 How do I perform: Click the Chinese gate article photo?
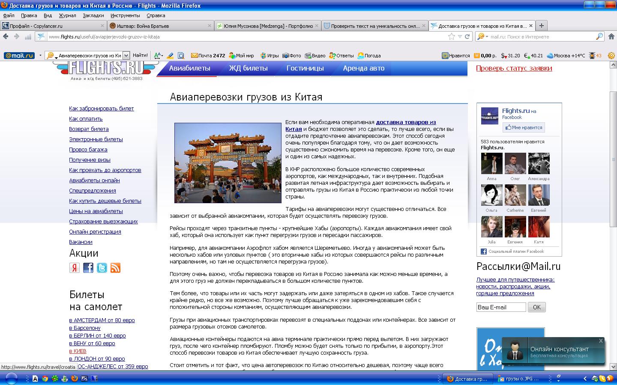[x=228, y=163]
